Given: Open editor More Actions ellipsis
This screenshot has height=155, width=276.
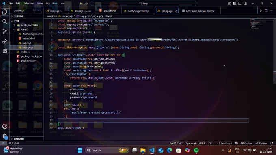Looking at the screenshot, I should click(x=271, y=11).
